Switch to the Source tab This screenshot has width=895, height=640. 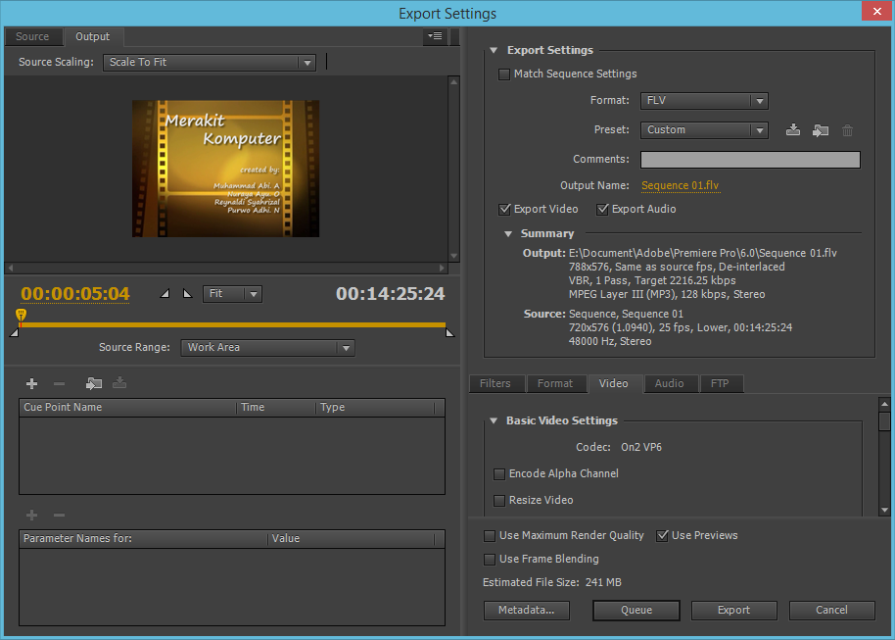(x=32, y=37)
